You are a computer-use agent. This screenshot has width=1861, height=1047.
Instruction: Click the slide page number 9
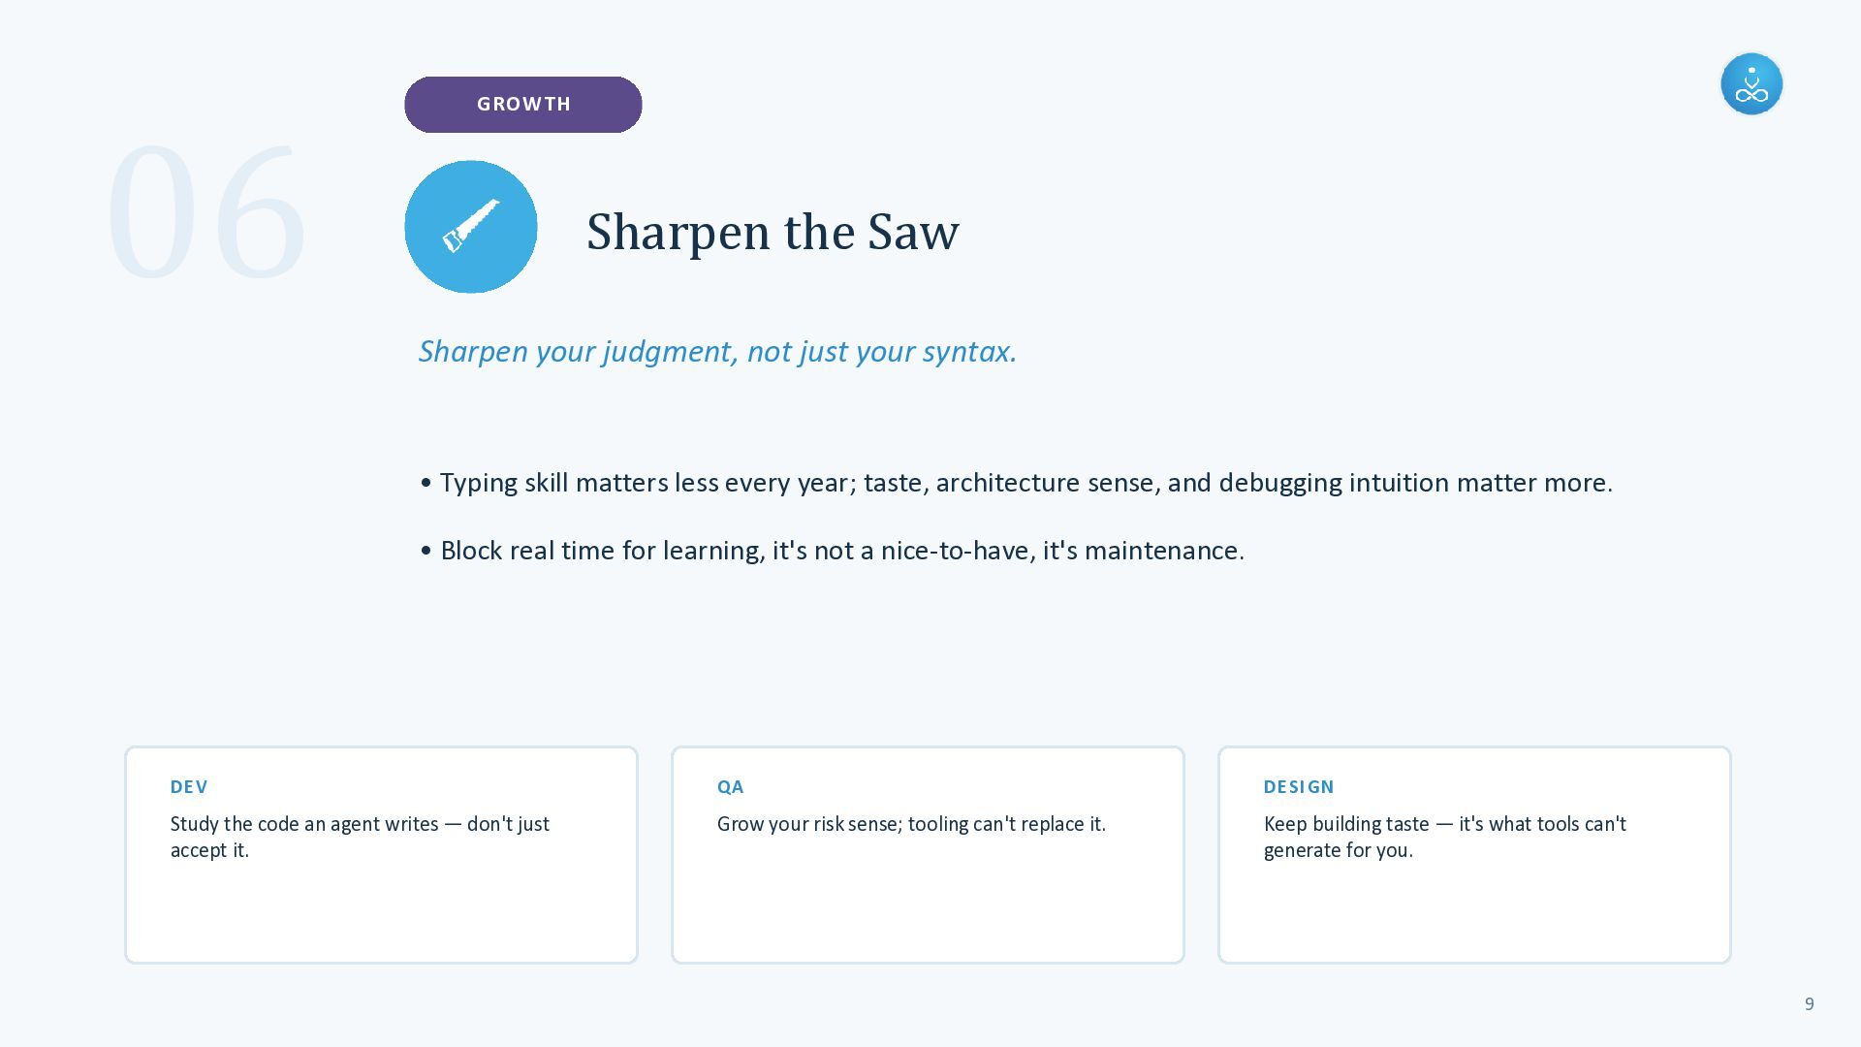point(1809,1004)
